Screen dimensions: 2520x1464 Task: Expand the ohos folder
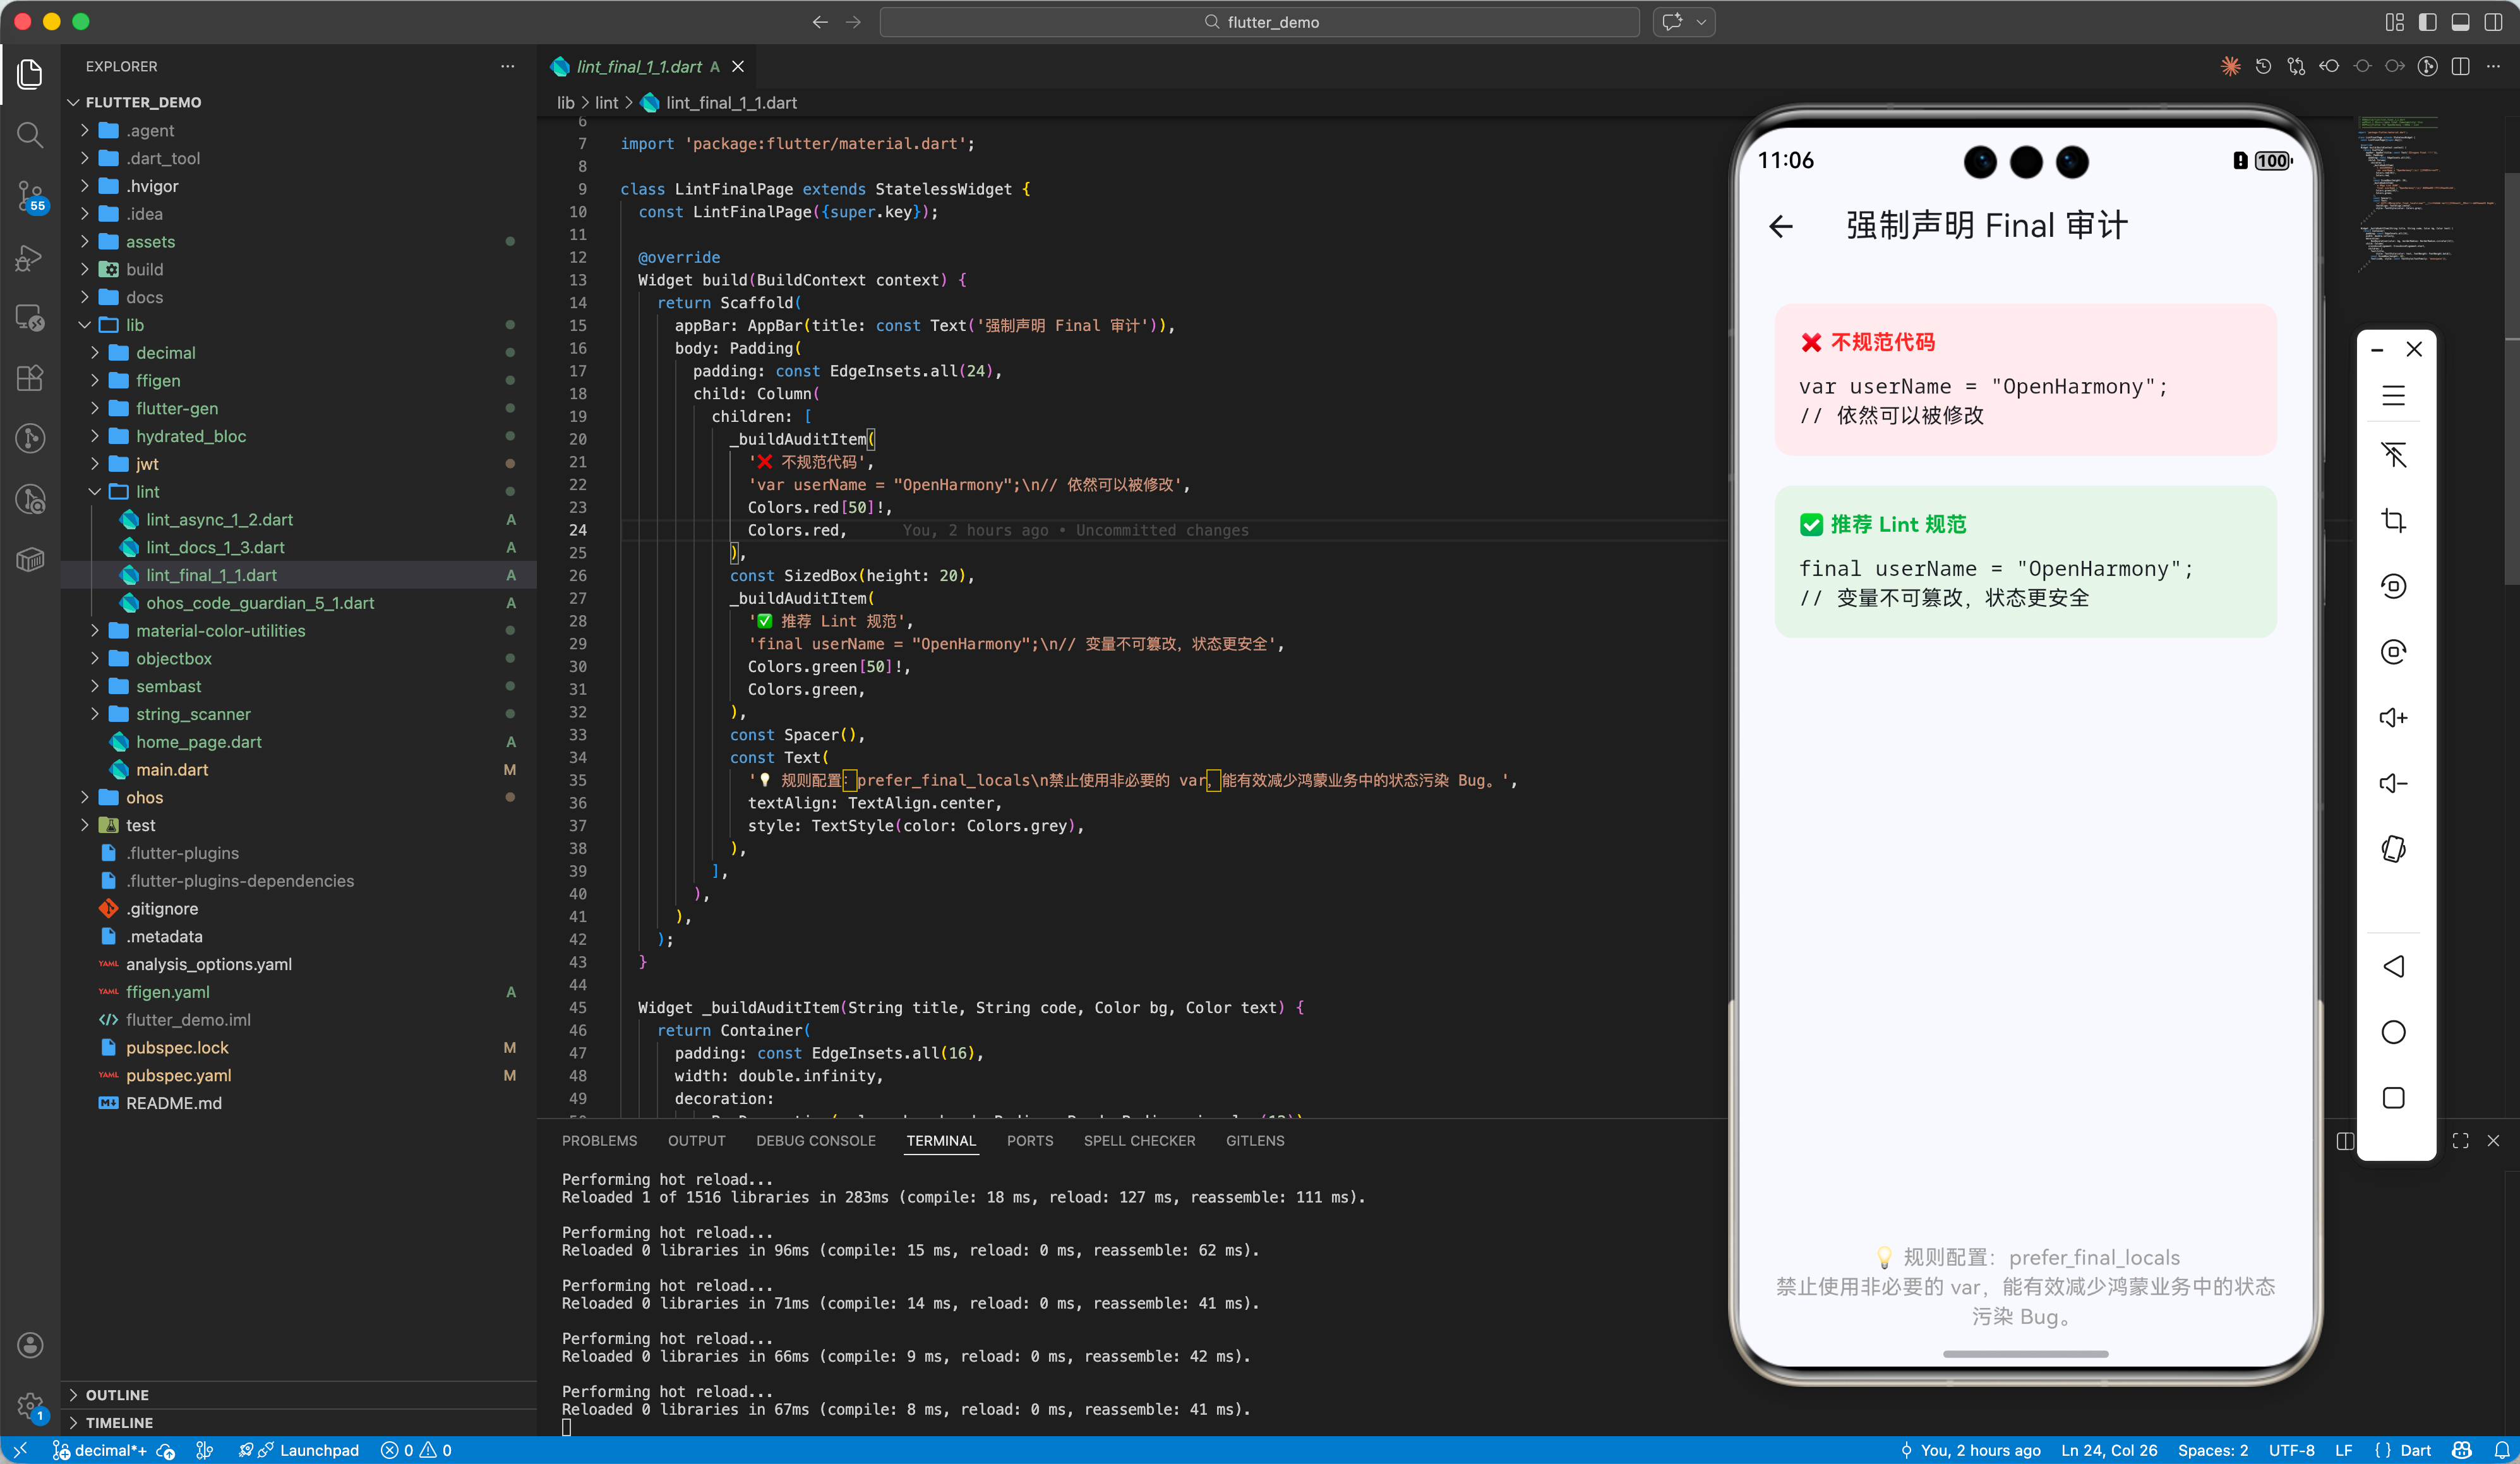click(x=144, y=797)
